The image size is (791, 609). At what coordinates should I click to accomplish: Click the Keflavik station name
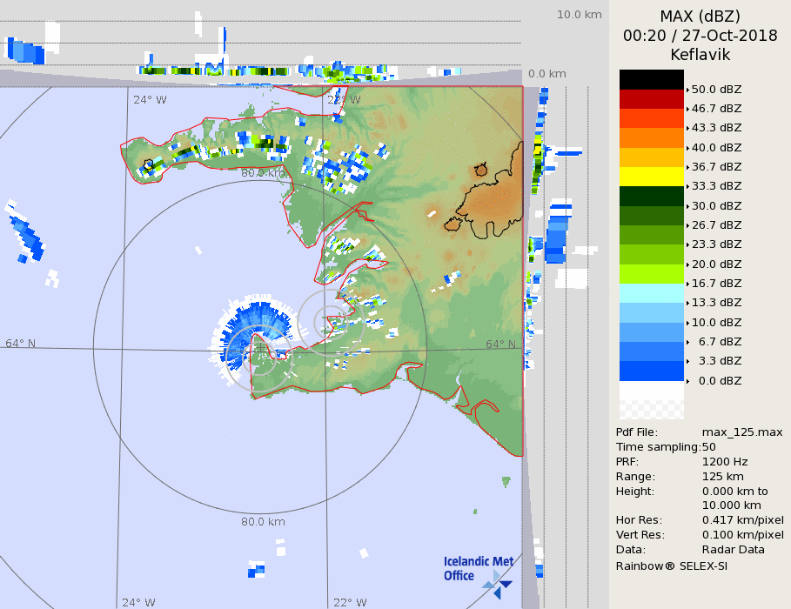click(x=700, y=55)
